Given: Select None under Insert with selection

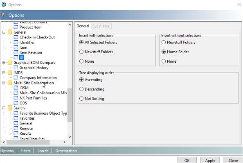Looking at the screenshot, I should pos(81,61).
